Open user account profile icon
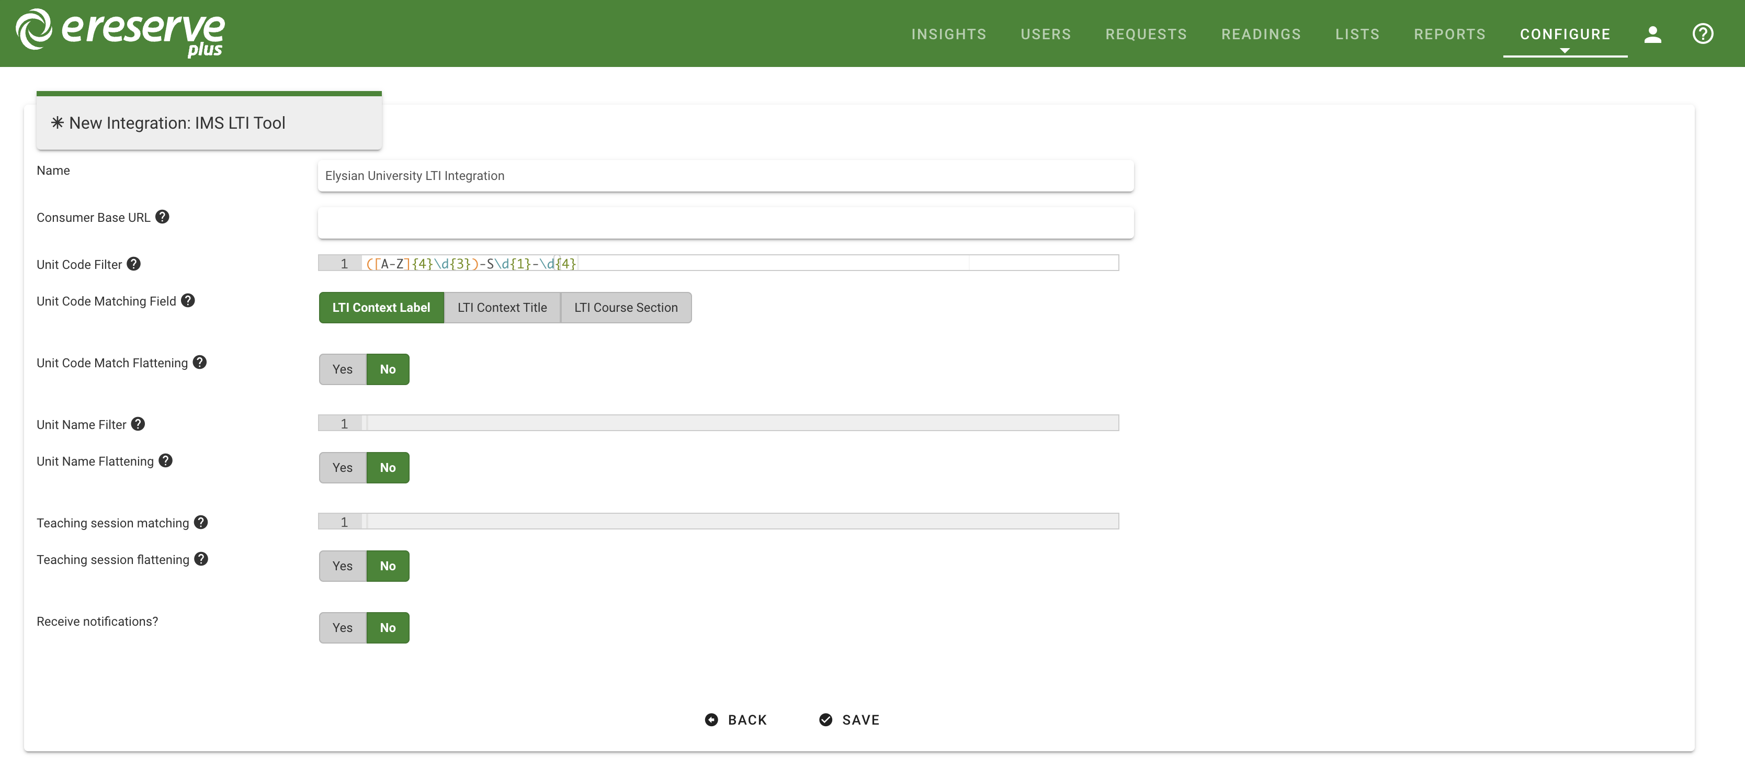Screen dimensions: 1745x767 click(1652, 34)
